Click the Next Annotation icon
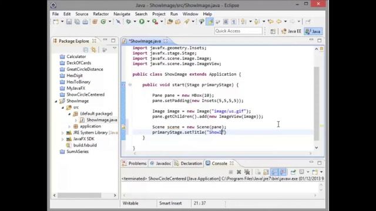376x211 pixels. [x=243, y=22]
